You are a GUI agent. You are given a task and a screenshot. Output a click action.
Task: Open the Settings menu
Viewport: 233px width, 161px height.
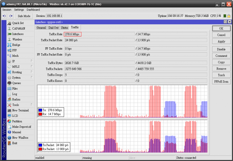[19, 10]
